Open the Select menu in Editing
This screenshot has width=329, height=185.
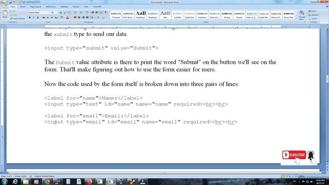coord(313,18)
